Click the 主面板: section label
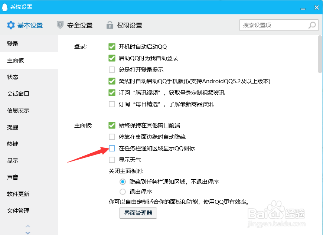323x235 pixels. click(x=83, y=125)
